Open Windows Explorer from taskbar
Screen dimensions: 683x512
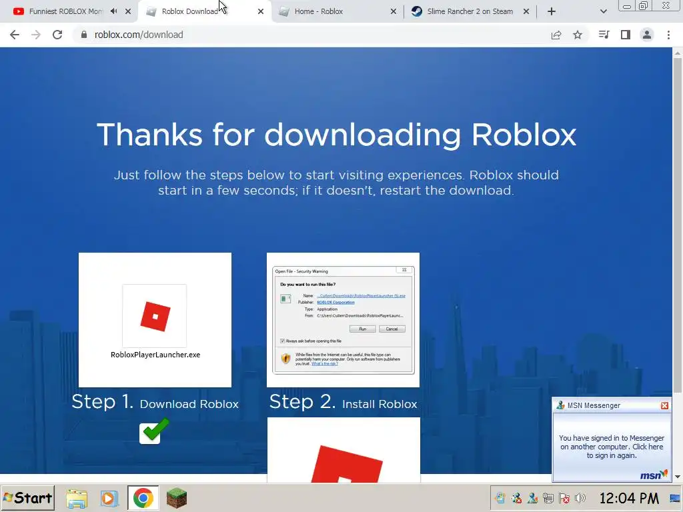(77, 499)
